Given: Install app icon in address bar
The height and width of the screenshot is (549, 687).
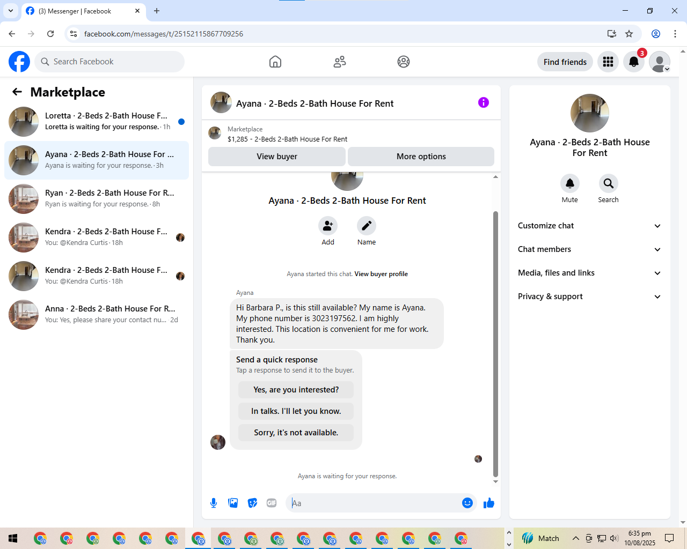Looking at the screenshot, I should (x=612, y=34).
